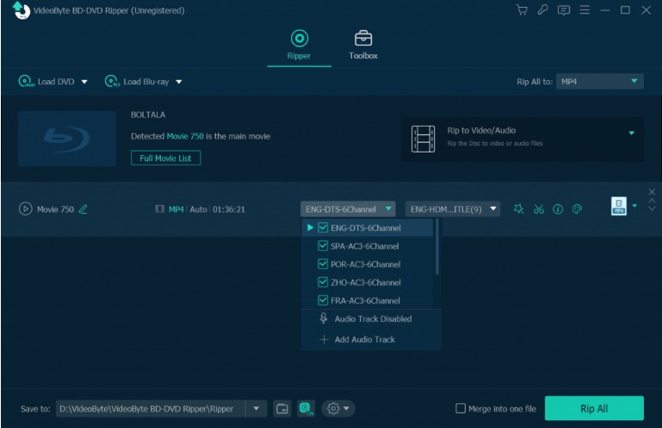662x428 pixels.
Task: Move Movie 750 up in list
Action: (x=652, y=201)
